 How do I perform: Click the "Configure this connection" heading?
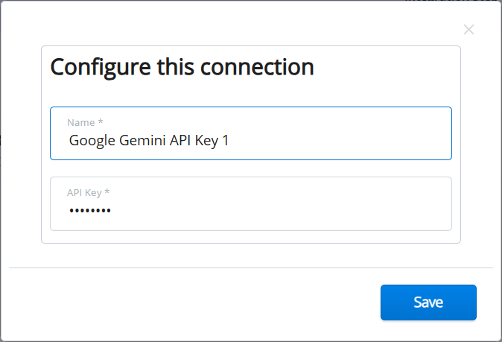pos(182,67)
